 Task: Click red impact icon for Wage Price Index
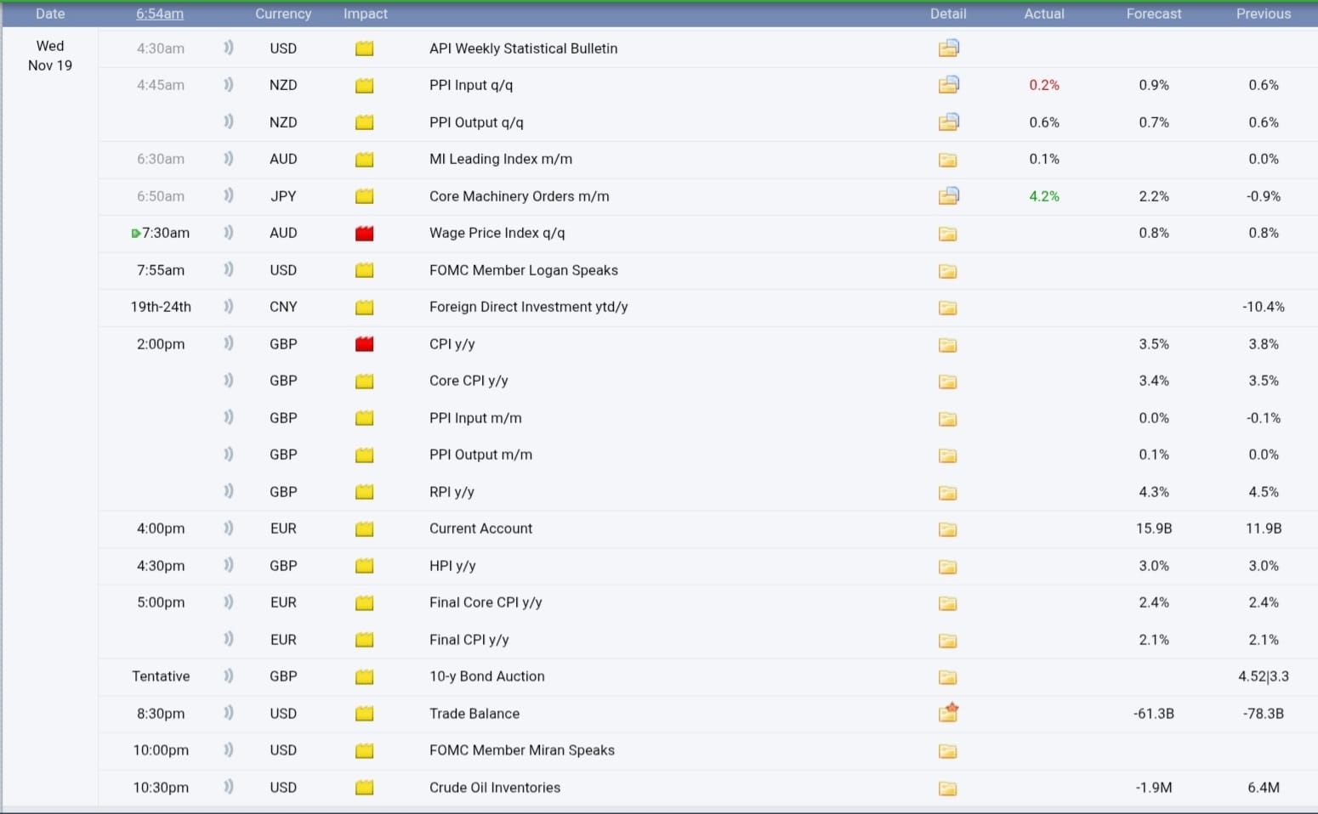364,234
